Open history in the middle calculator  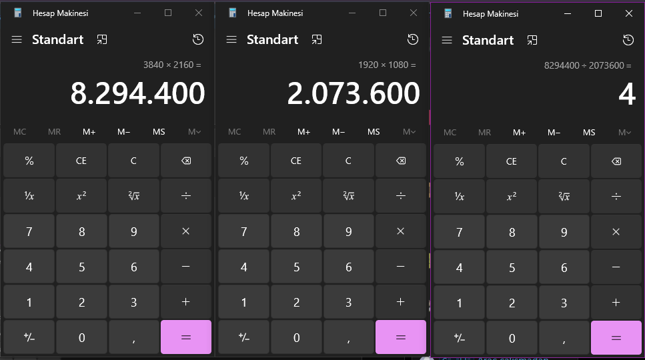(x=413, y=39)
